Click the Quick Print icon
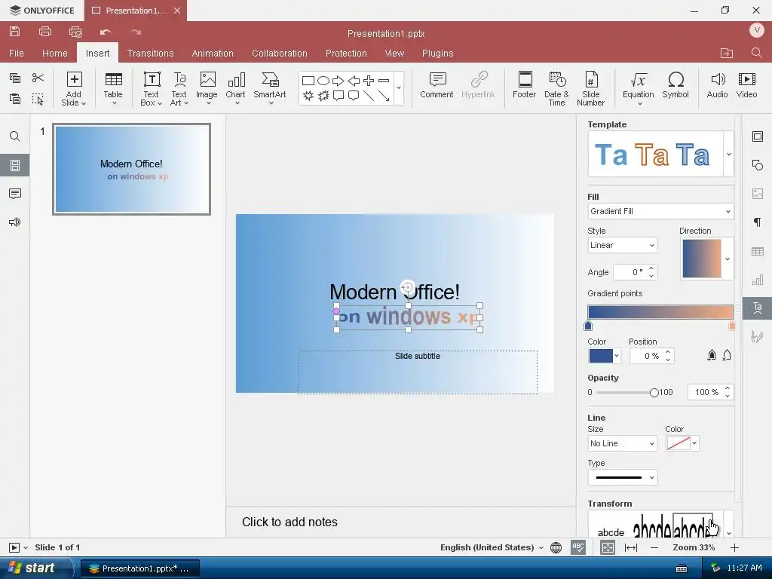 click(x=75, y=32)
